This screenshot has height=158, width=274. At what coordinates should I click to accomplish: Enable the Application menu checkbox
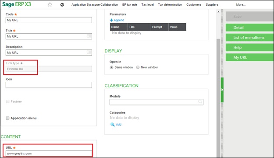pyautogui.click(x=7, y=118)
